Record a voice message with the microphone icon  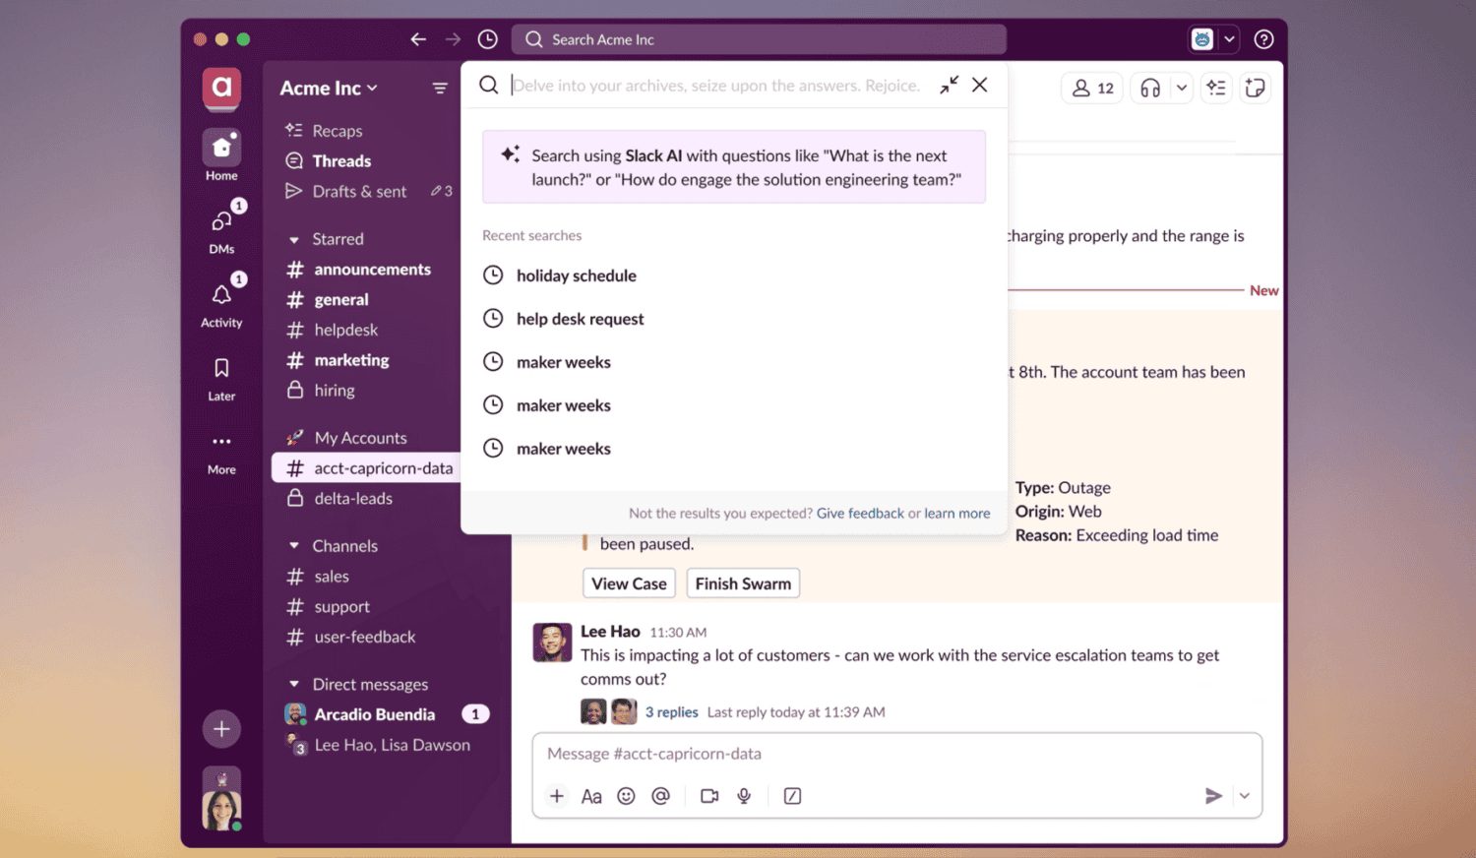(744, 796)
